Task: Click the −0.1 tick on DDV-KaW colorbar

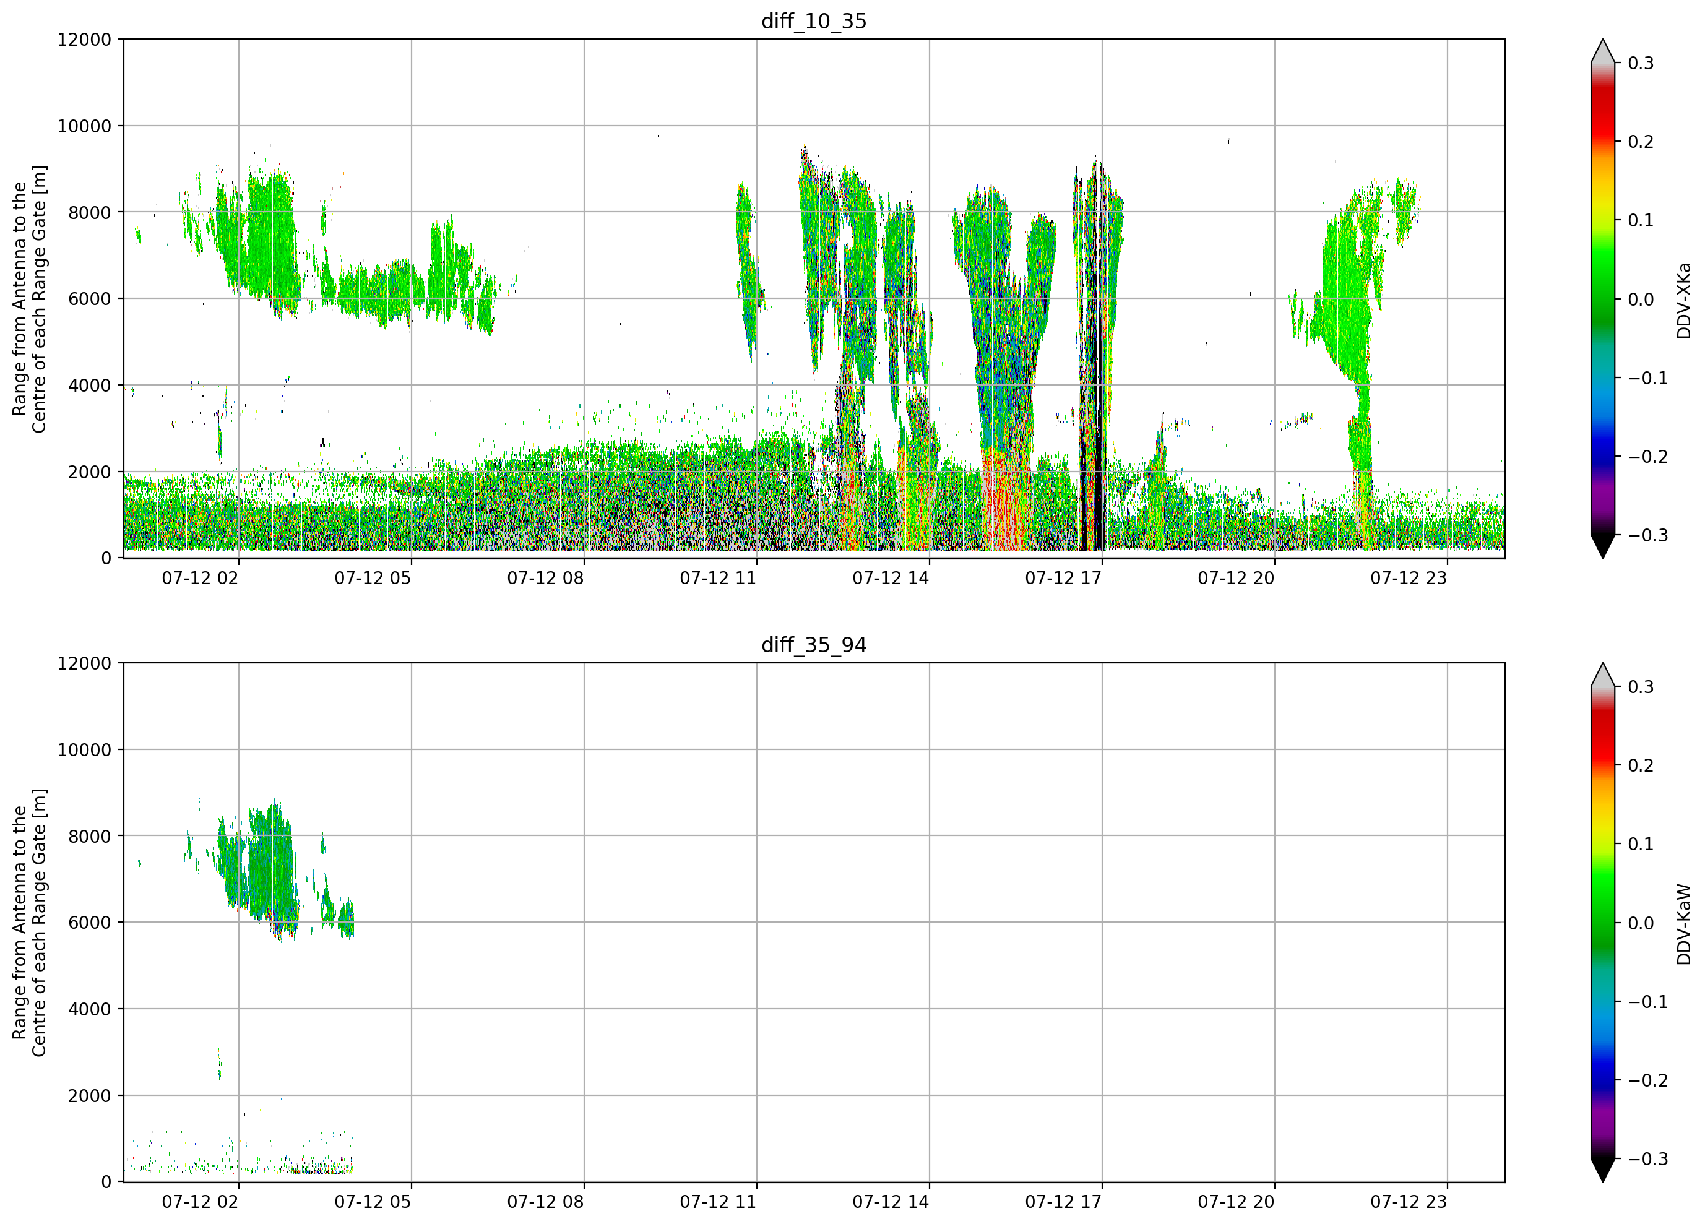Action: click(1648, 1002)
